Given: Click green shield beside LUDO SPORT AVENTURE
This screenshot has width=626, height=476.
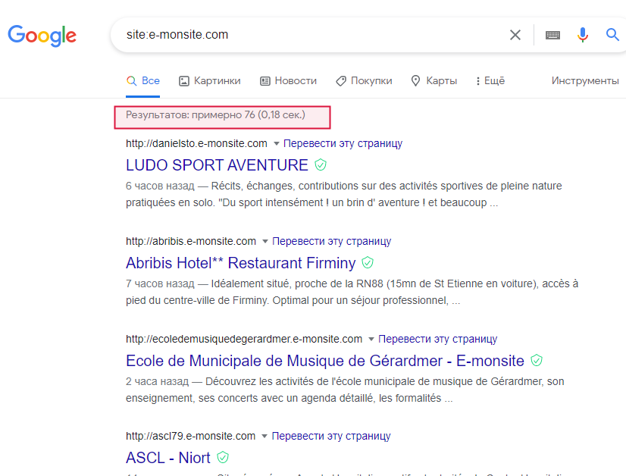Looking at the screenshot, I should point(321,164).
